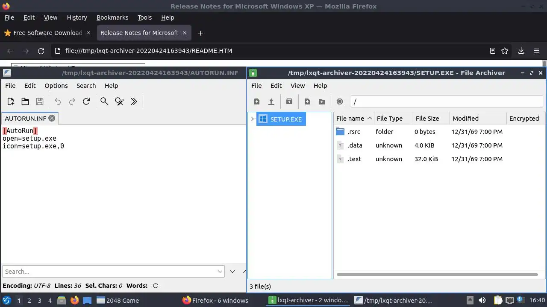This screenshot has height=307, width=547.
Task: Click the Encrypted column header
Action: pos(526,118)
